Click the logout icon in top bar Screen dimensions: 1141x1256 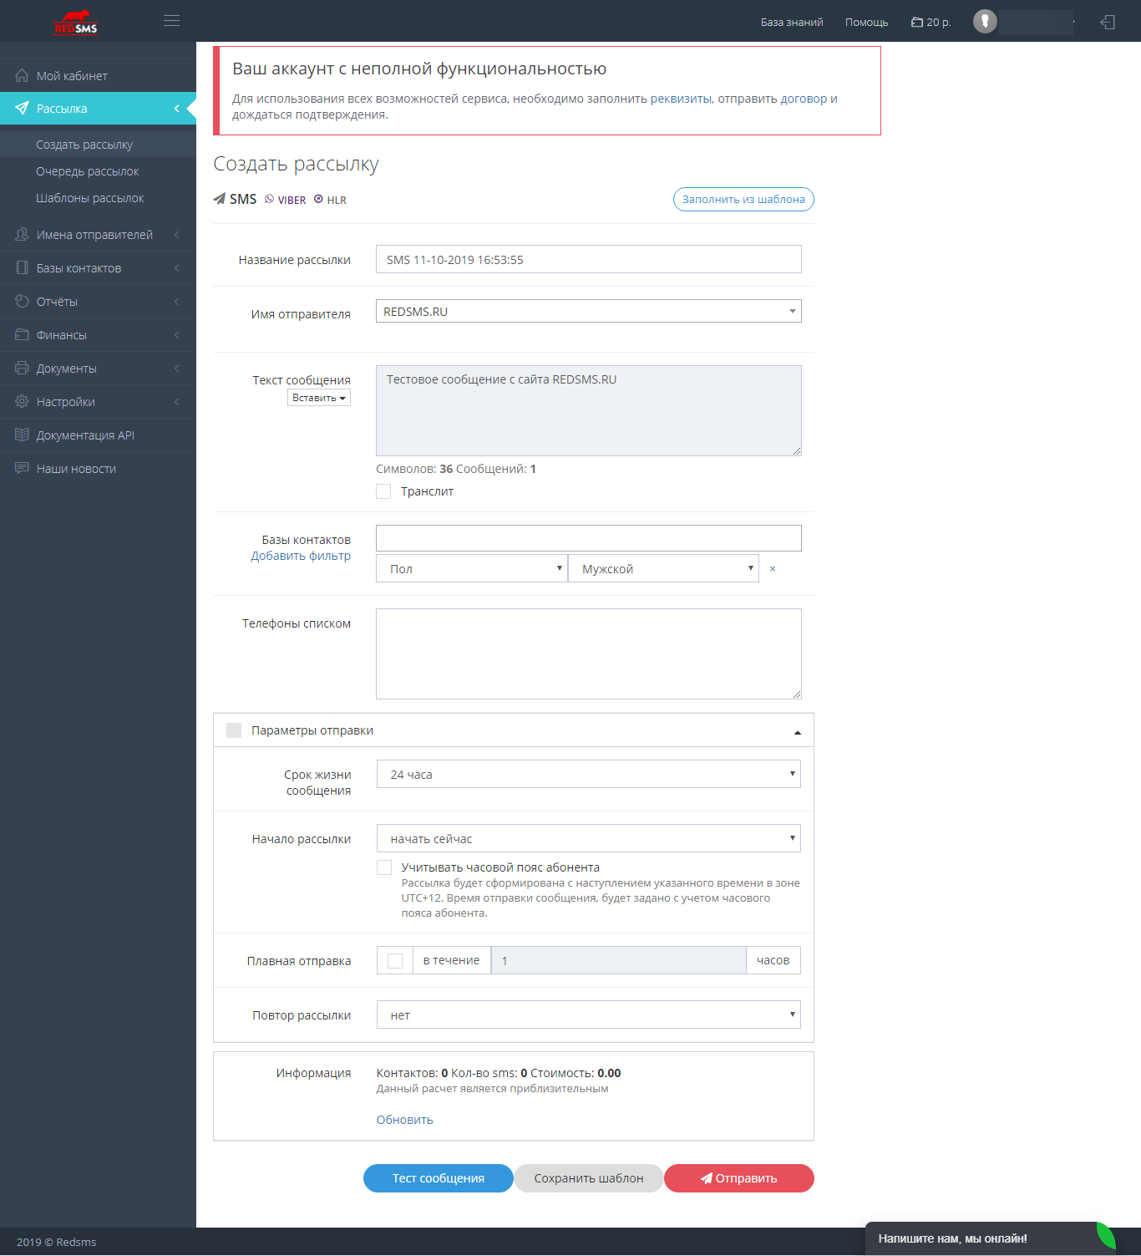1108,22
